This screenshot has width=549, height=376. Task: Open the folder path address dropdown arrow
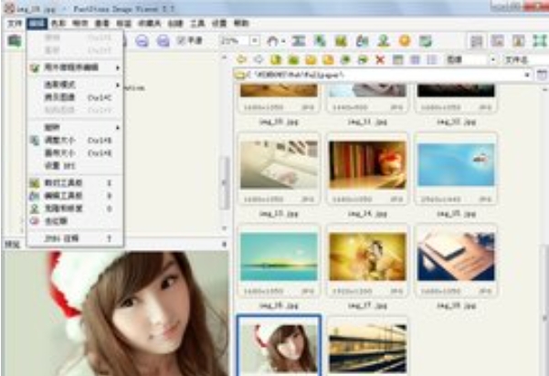pos(527,75)
